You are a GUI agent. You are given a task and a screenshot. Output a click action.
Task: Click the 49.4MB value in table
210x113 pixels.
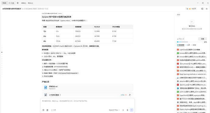tap(97, 41)
